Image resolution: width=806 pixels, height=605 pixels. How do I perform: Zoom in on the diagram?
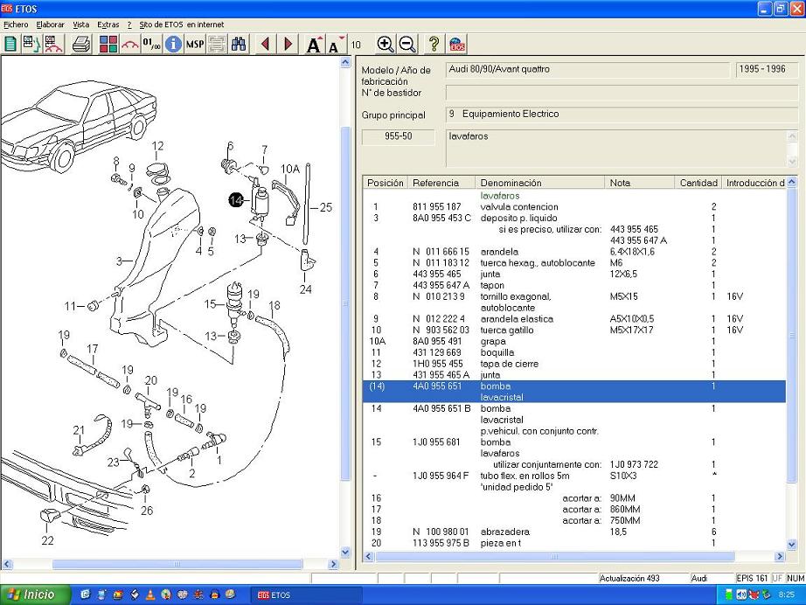385,45
